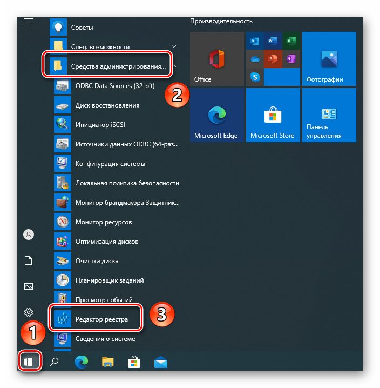The image size is (380, 388).
Task: Open the Microsoft Store tile
Action: pyautogui.click(x=273, y=115)
